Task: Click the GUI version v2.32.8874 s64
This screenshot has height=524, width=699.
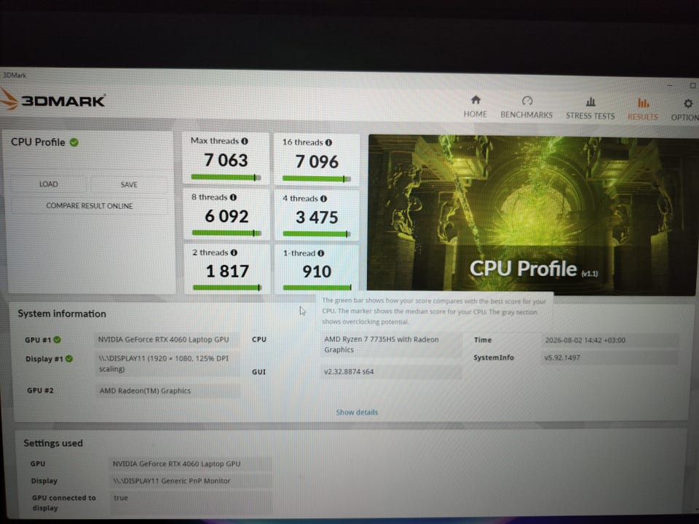Action: tap(391, 372)
